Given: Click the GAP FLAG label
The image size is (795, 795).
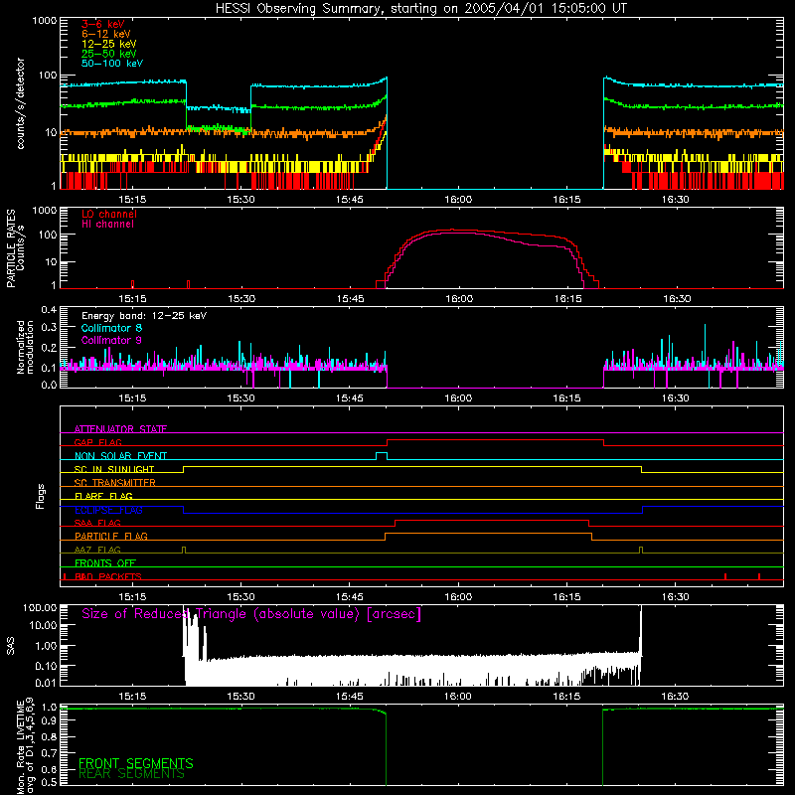Looking at the screenshot, I should point(97,442).
